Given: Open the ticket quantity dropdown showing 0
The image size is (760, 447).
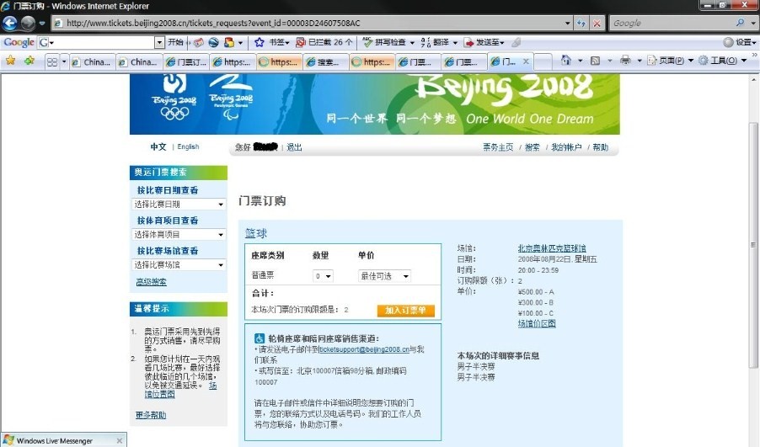Looking at the screenshot, I should [324, 276].
